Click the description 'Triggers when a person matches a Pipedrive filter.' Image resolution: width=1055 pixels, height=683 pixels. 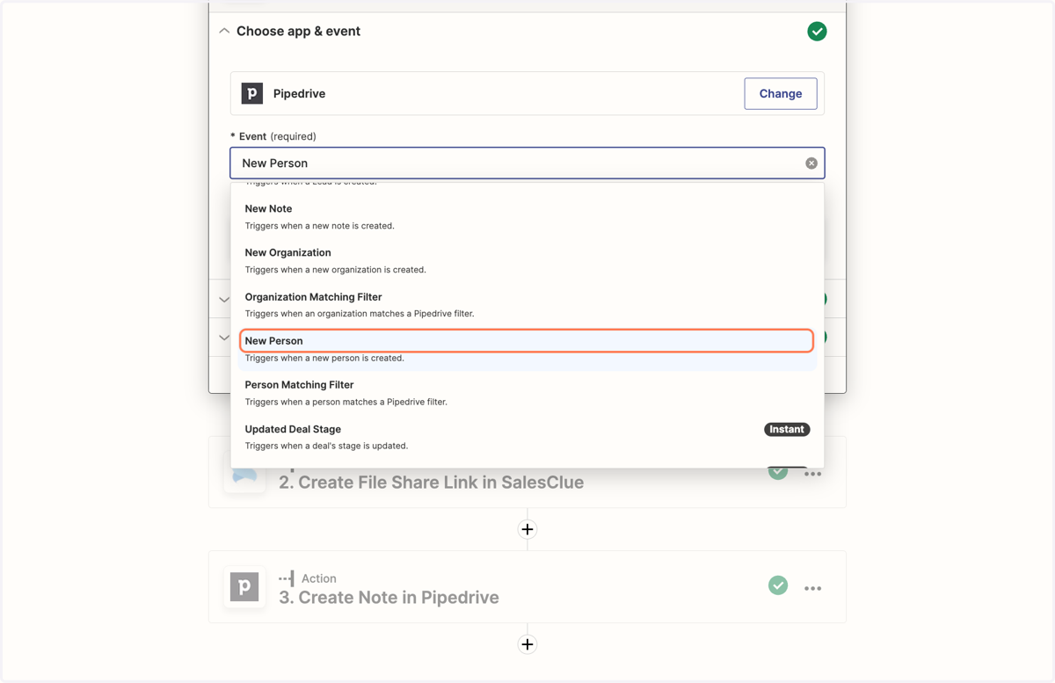346,402
